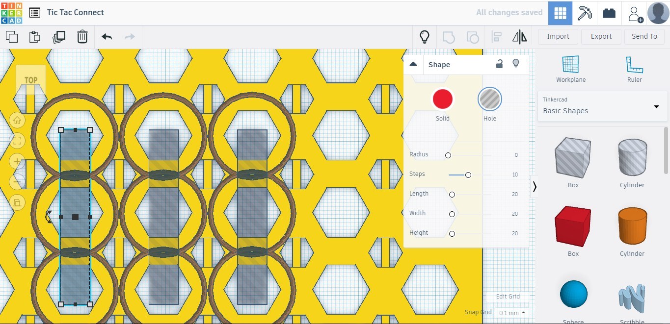670x324 pixels.
Task: Click the Import button
Action: (x=558, y=36)
